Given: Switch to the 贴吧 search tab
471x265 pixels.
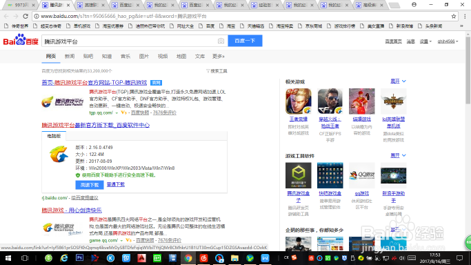Looking at the screenshot, I should [88, 56].
